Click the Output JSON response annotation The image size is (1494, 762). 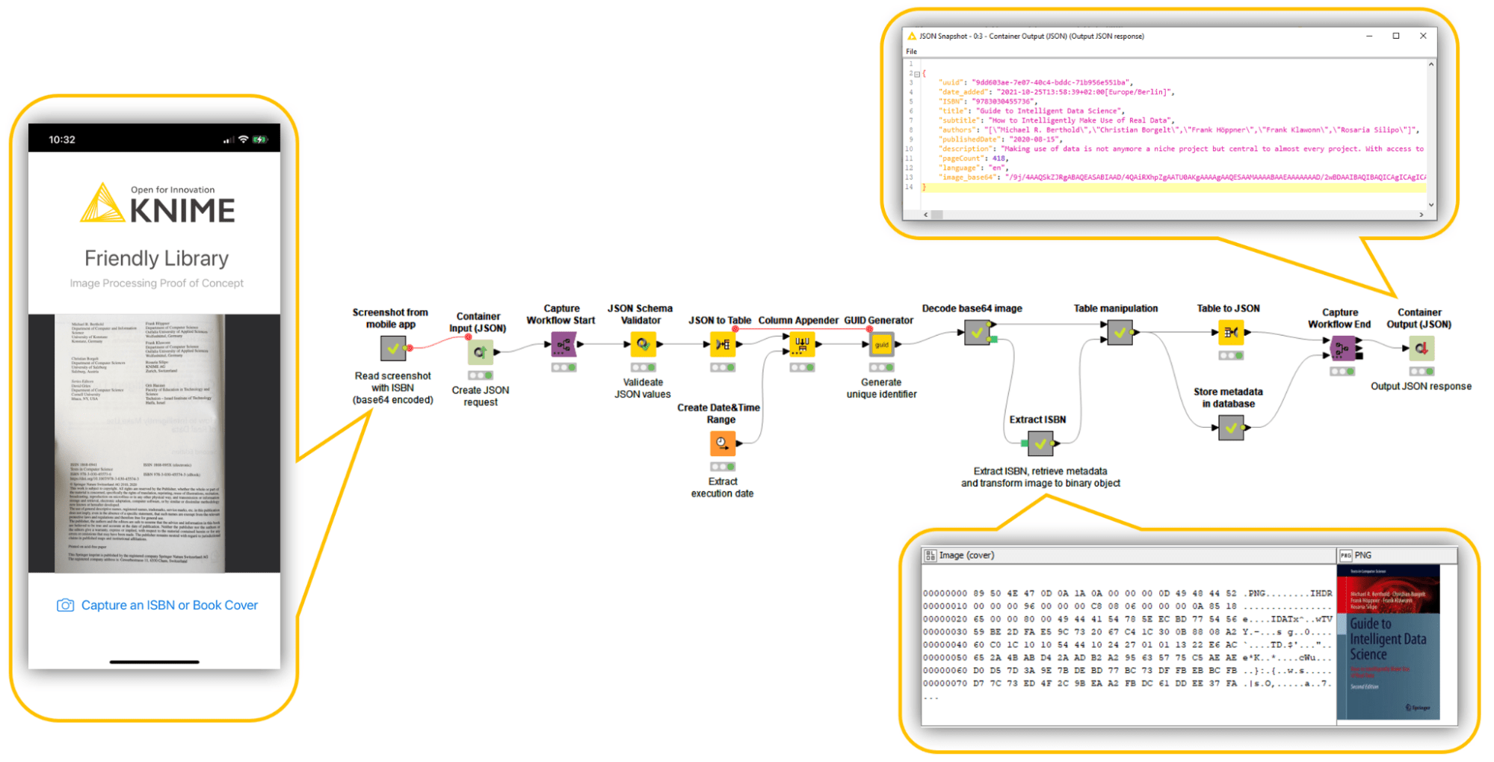tap(1421, 387)
